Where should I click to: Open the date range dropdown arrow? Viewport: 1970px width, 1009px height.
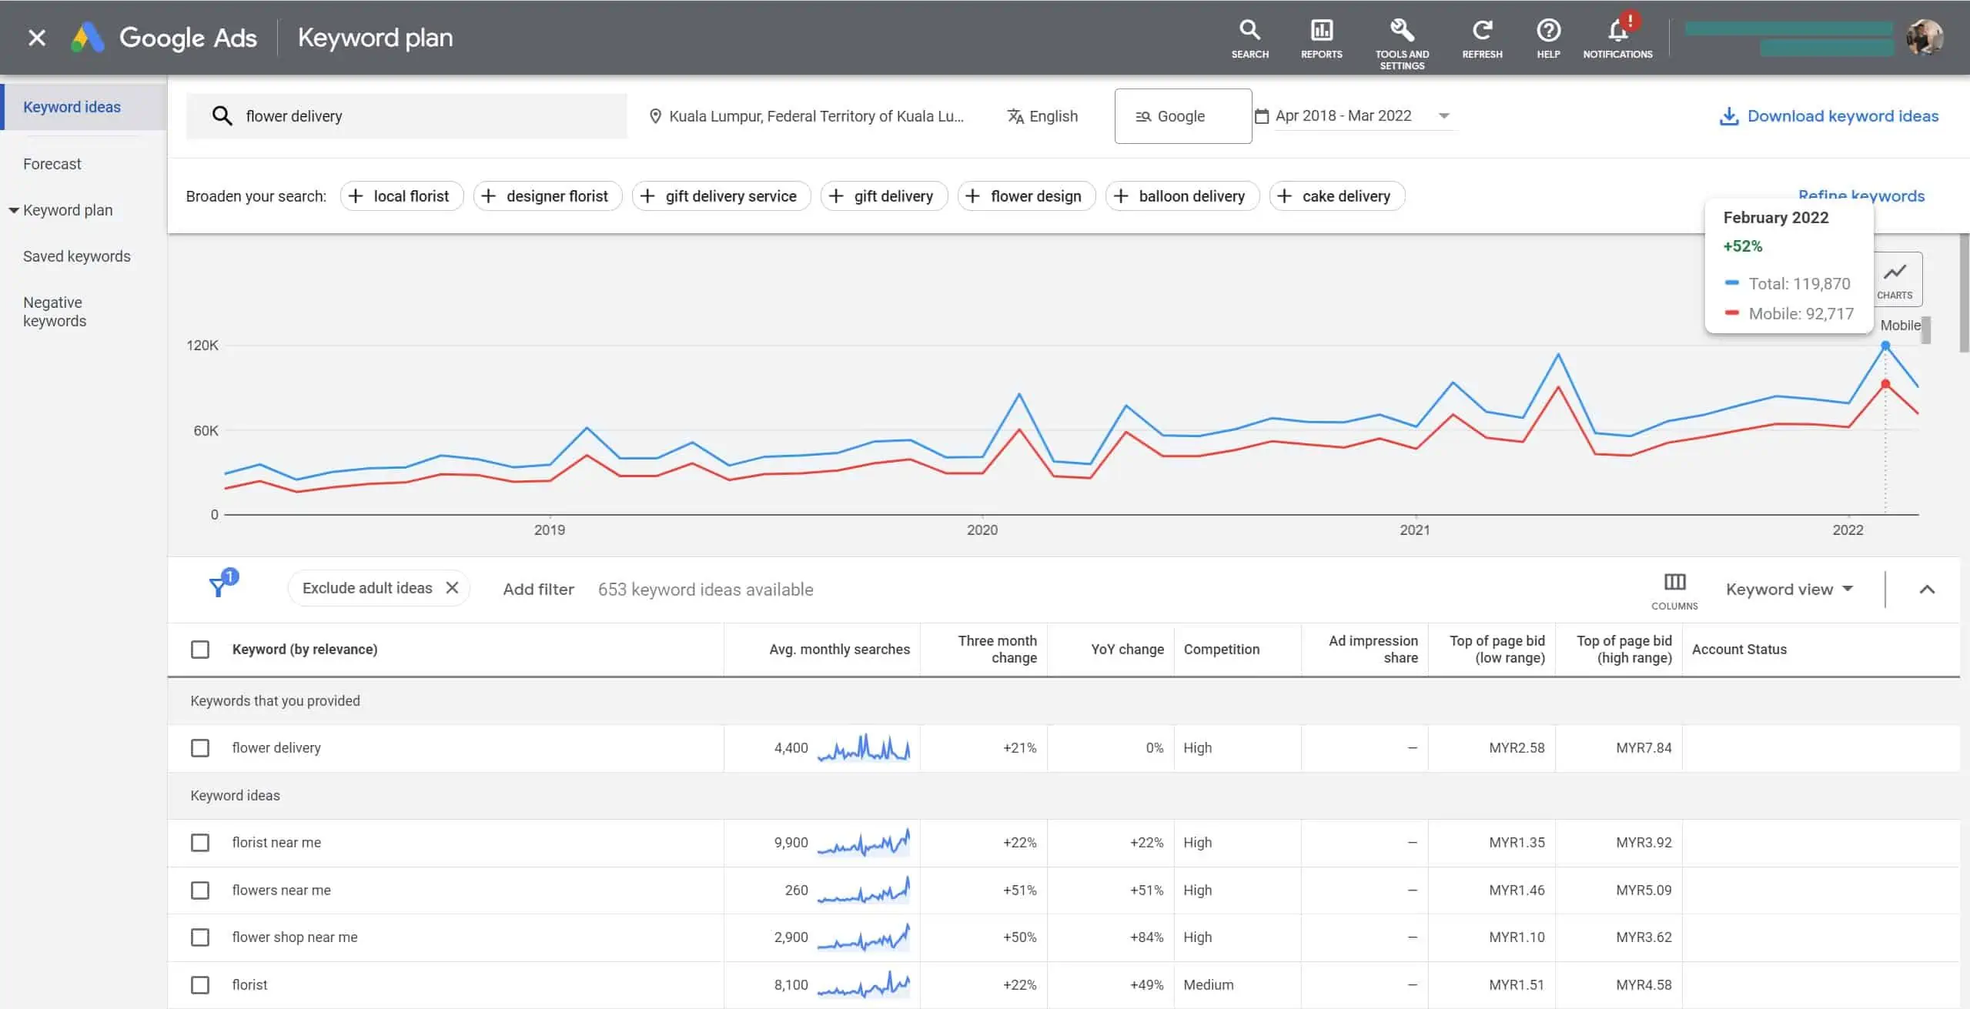pyautogui.click(x=1444, y=116)
